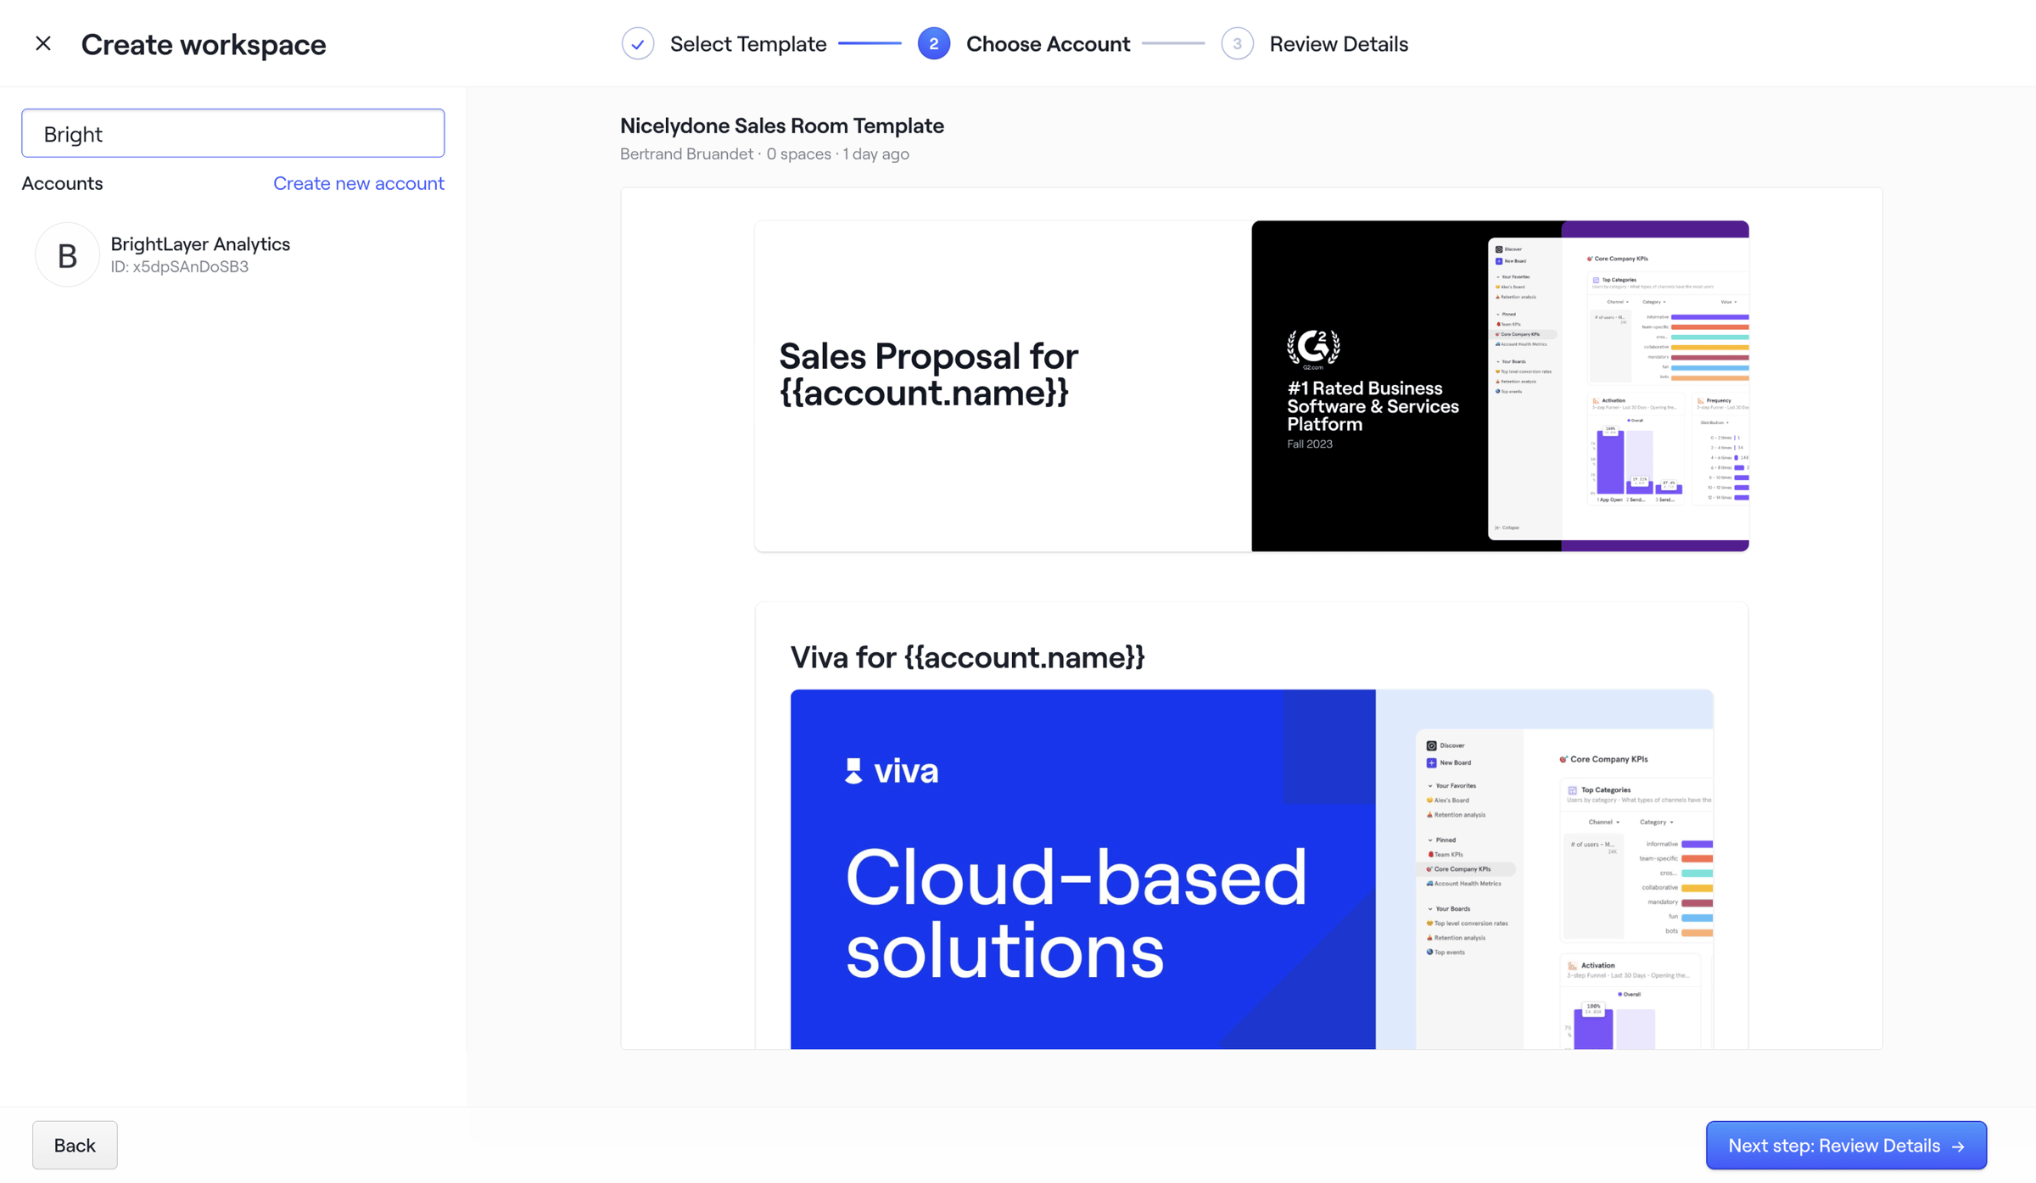Image resolution: width=2036 pixels, height=1183 pixels.
Task: Open the Review Details step label
Action: [1339, 43]
